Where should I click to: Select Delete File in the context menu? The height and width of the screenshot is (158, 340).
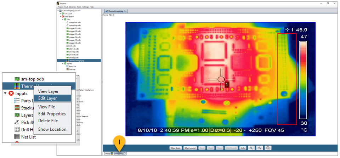point(48,121)
